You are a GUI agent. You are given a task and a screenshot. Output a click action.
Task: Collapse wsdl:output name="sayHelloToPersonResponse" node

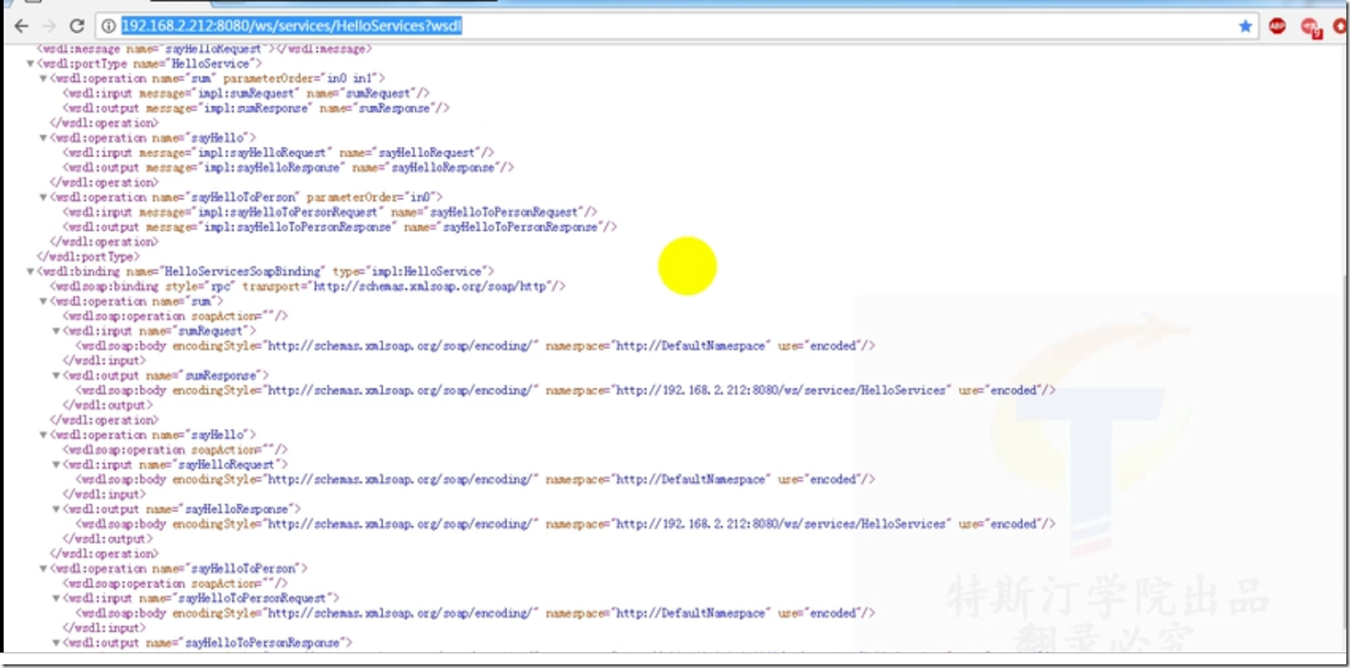[x=55, y=643]
